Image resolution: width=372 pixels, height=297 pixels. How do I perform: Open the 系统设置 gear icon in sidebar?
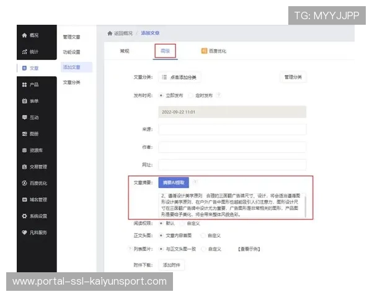[24, 216]
